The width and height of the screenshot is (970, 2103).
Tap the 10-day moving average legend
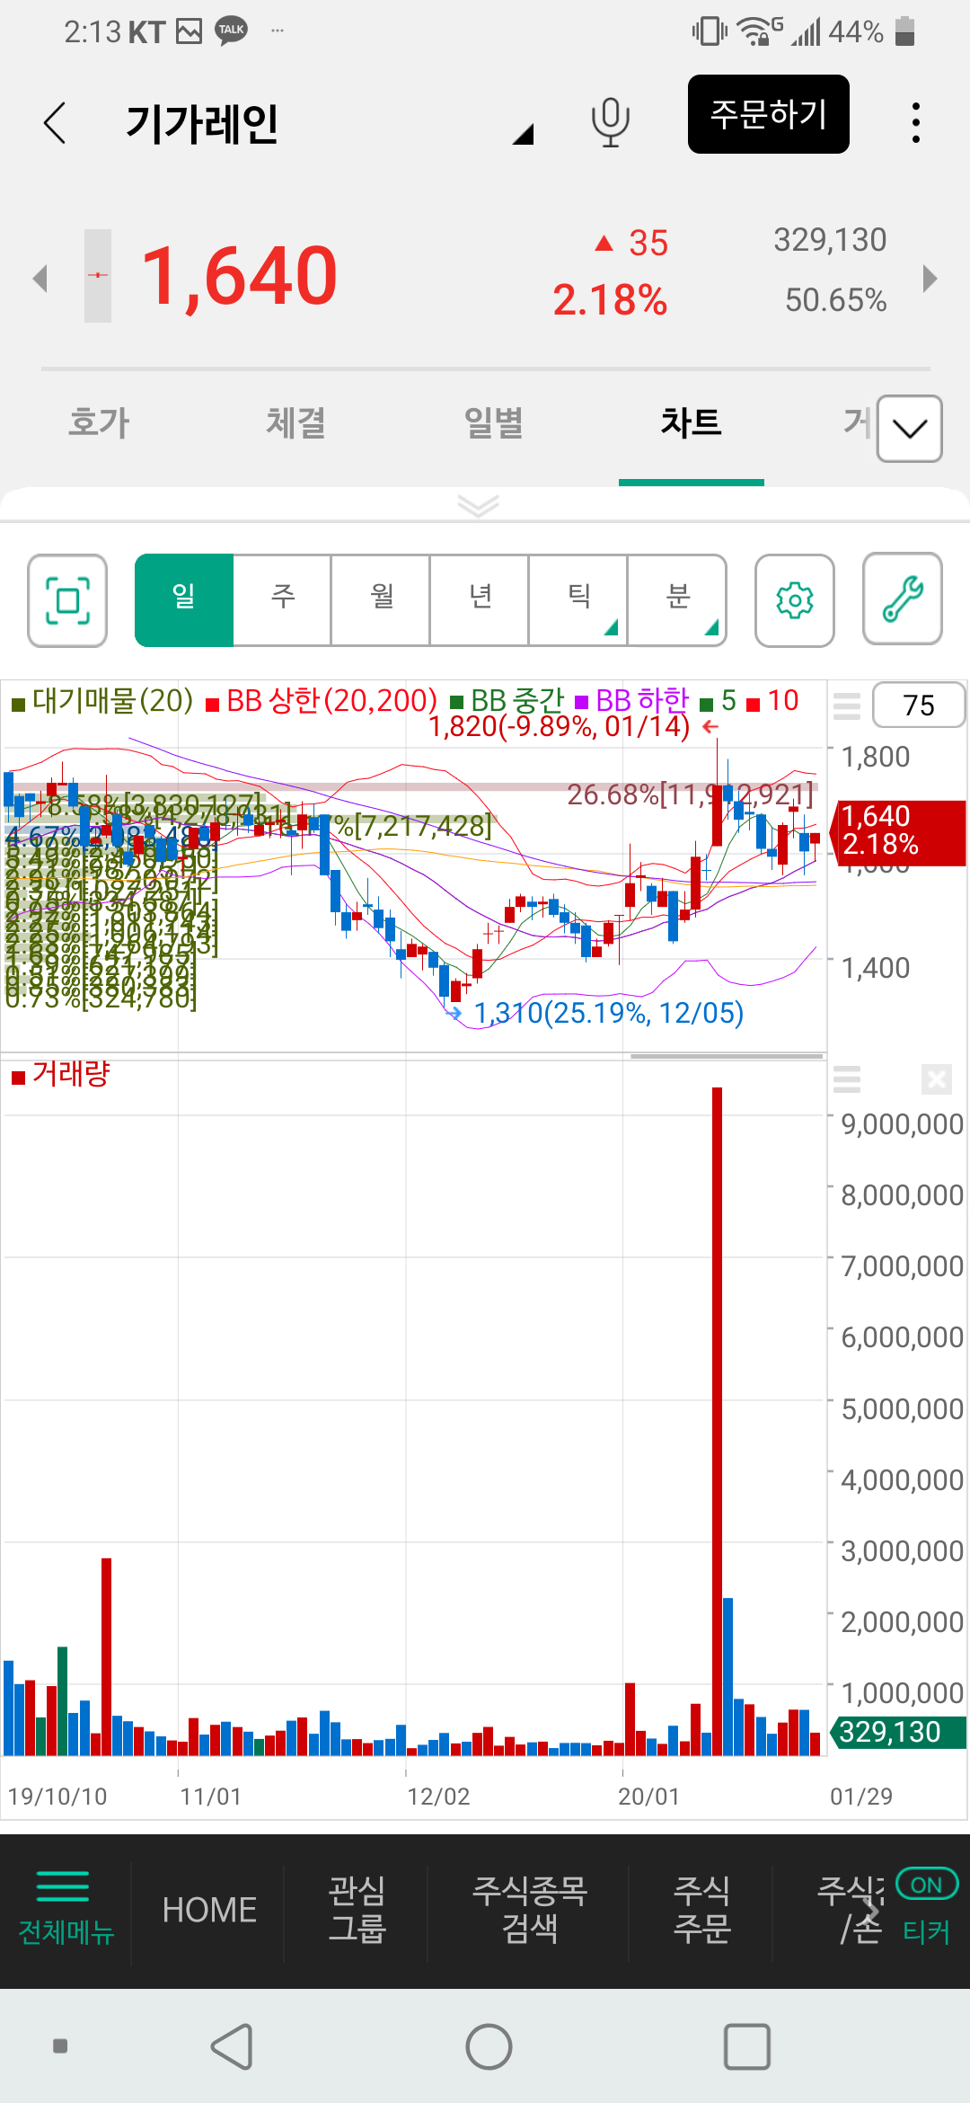coord(773,701)
